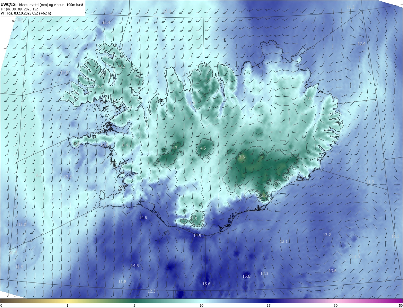Click the 9.2 value label
This screenshot has width=403, height=308.
(38, 175)
